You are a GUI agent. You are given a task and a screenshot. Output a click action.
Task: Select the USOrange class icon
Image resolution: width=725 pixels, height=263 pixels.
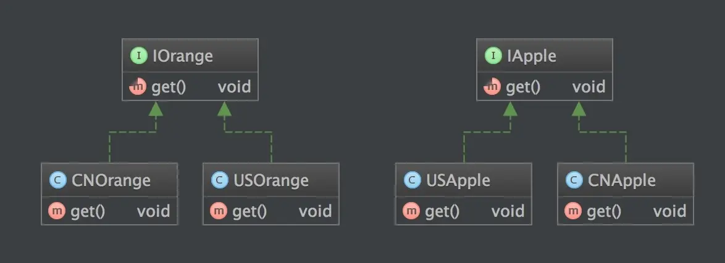point(219,180)
